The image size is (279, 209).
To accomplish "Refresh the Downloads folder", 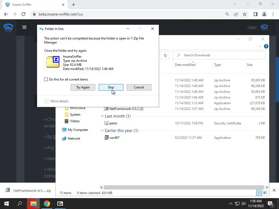I will [x=165, y=55].
